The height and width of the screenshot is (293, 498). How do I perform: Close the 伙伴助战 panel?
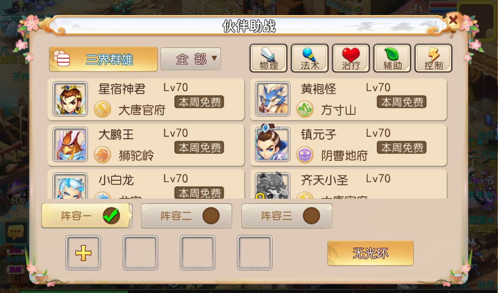(453, 20)
